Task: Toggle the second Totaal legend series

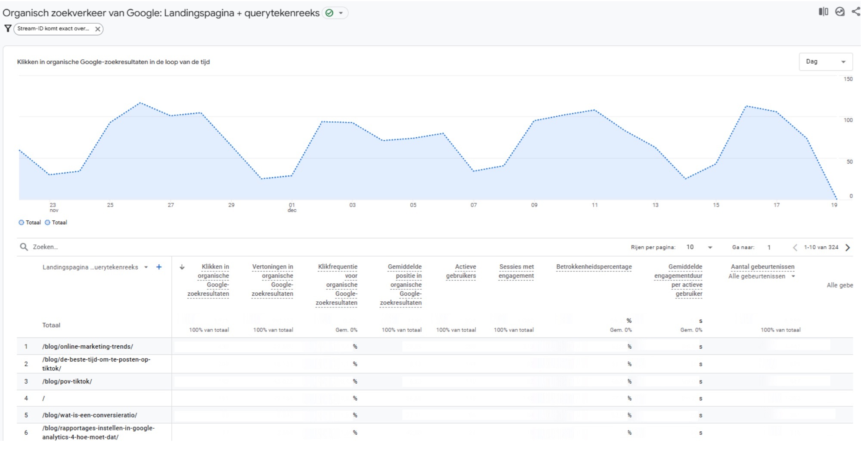Action: [56, 223]
